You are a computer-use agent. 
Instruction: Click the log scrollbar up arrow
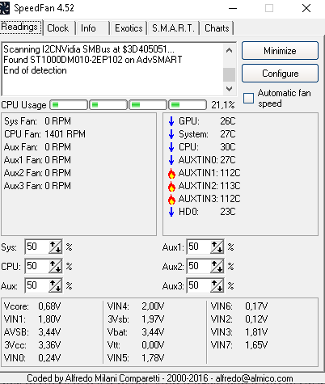pos(229,50)
